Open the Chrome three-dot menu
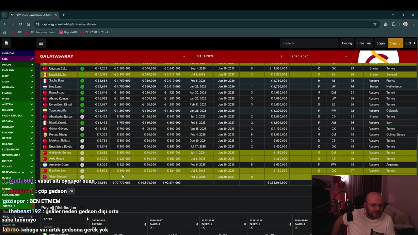Viewport: 418px width, 235px height. tap(413, 24)
